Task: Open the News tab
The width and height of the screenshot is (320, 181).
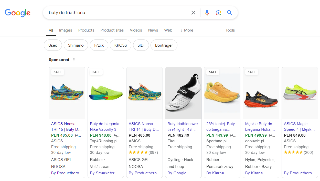Action: tap(153, 30)
